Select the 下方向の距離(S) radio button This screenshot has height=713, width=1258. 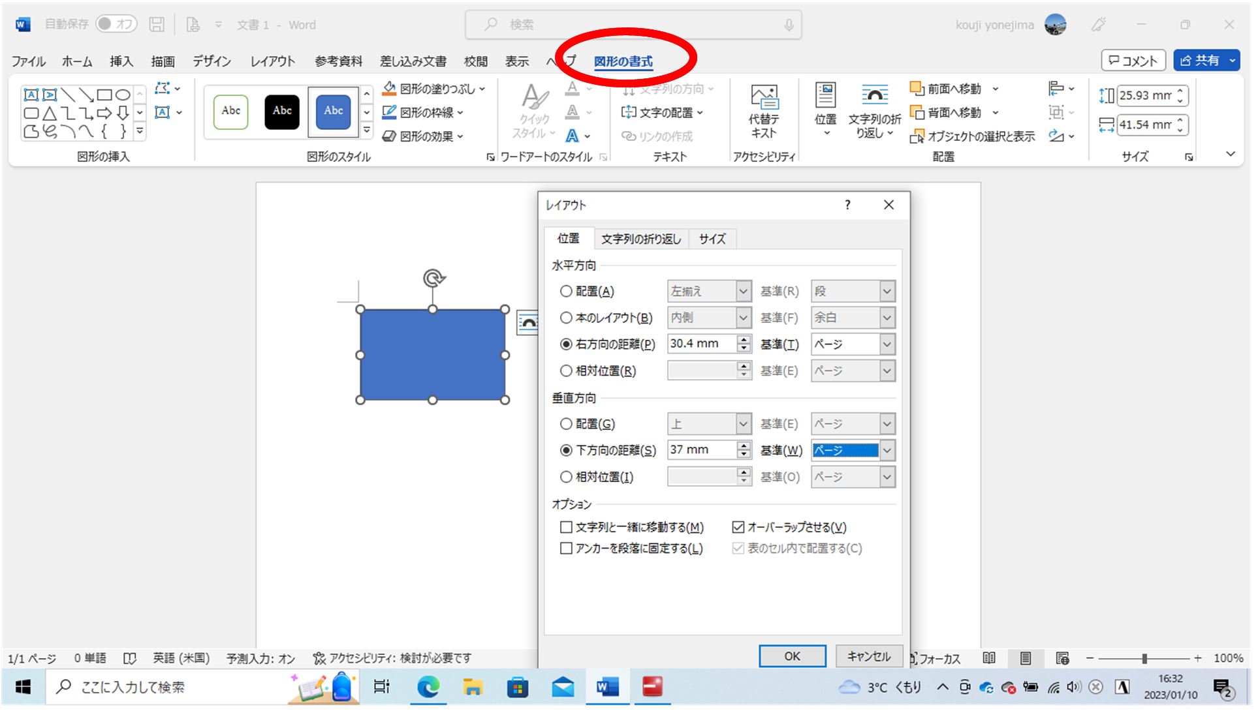[566, 450]
